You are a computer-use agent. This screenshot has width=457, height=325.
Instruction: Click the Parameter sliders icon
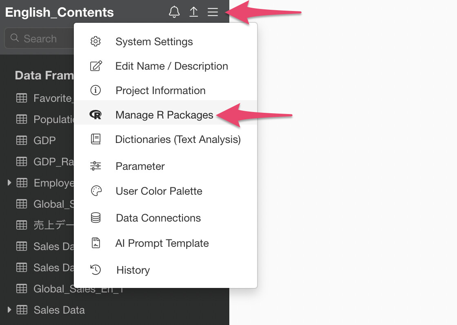(95, 166)
